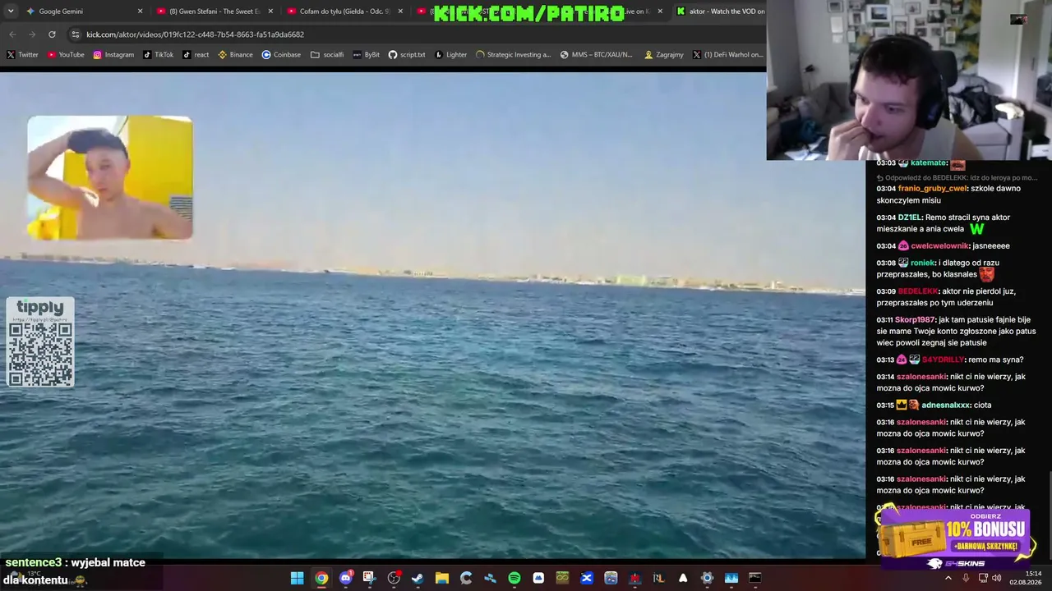The width and height of the screenshot is (1052, 591).
Task: Close the Google Gemini tab
Action: tap(140, 11)
